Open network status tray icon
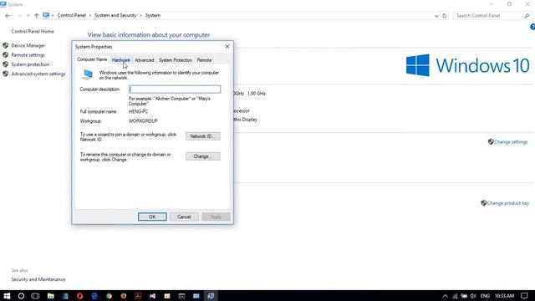This screenshot has width=535, height=301. [455, 296]
